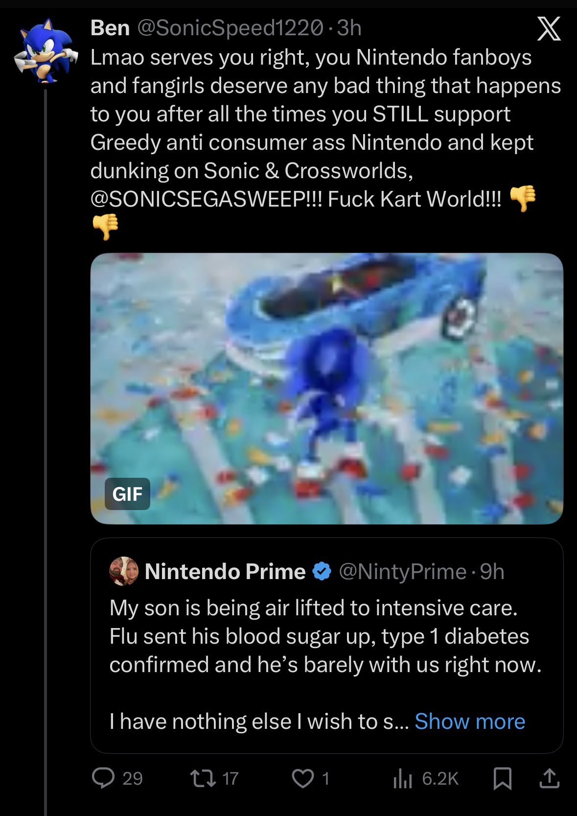Click the Nintendo Prime display name
The height and width of the screenshot is (816, 577).
[225, 571]
